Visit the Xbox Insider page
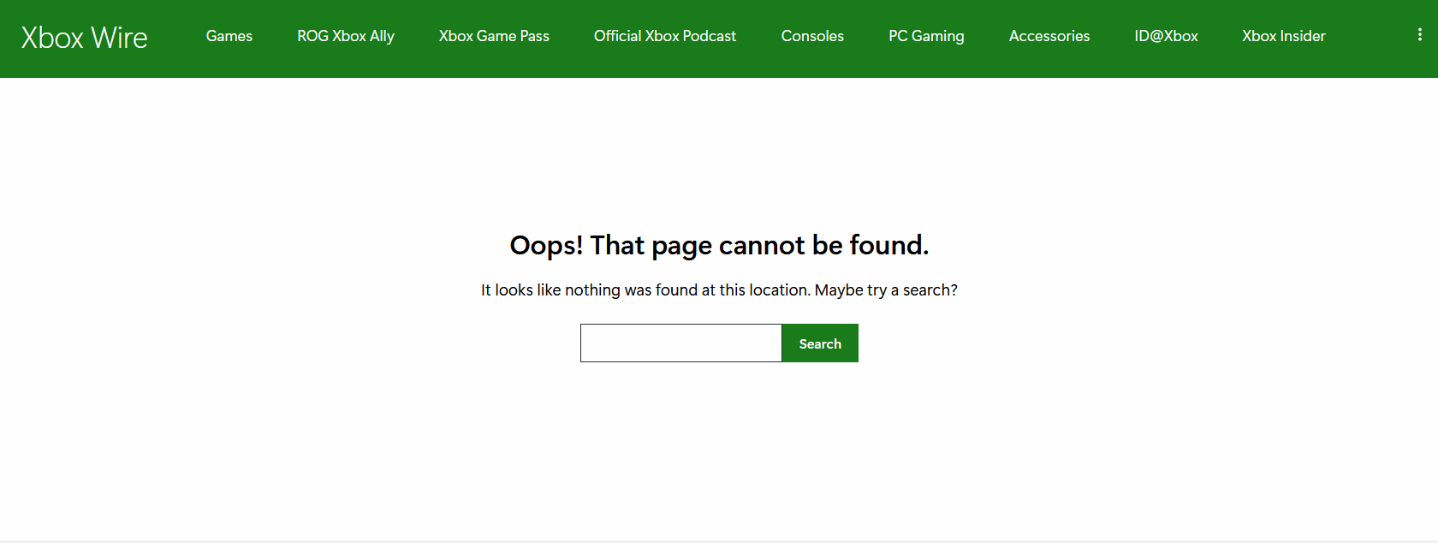This screenshot has height=543, width=1438. pyautogui.click(x=1283, y=36)
